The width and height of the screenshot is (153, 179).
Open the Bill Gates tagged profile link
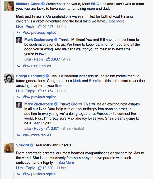pyautogui.click(x=98, y=4)
